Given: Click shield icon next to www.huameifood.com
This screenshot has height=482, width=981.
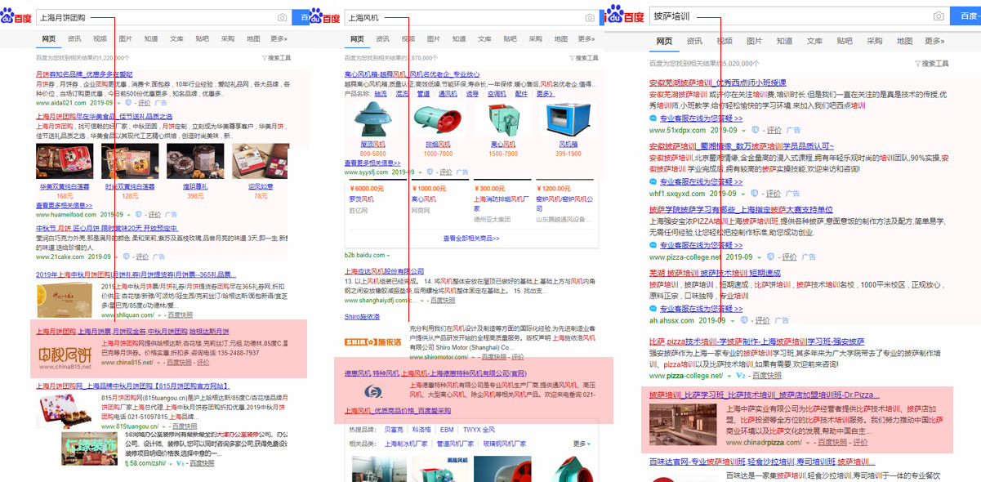Looking at the screenshot, I should [x=140, y=214].
